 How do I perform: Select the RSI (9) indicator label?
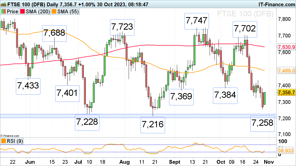(15, 141)
